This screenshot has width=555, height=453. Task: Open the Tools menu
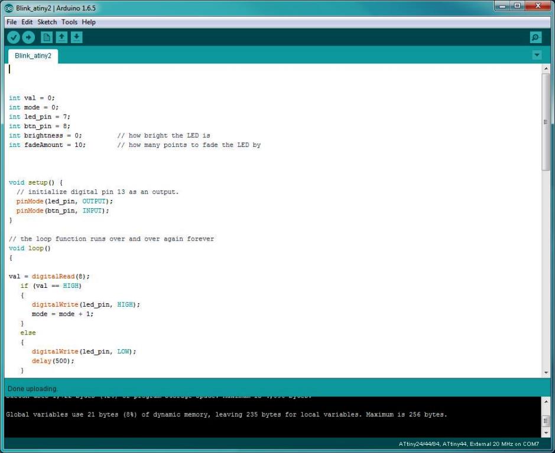point(69,22)
